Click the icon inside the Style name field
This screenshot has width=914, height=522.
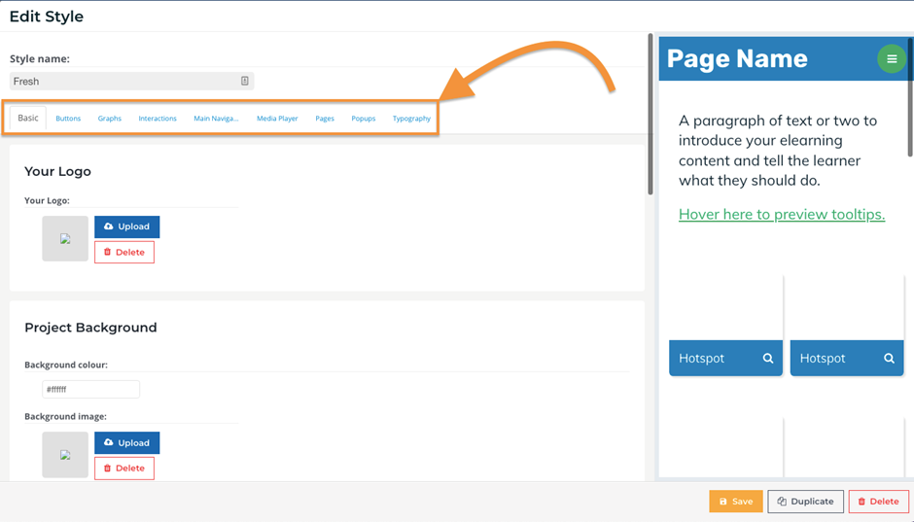point(245,81)
